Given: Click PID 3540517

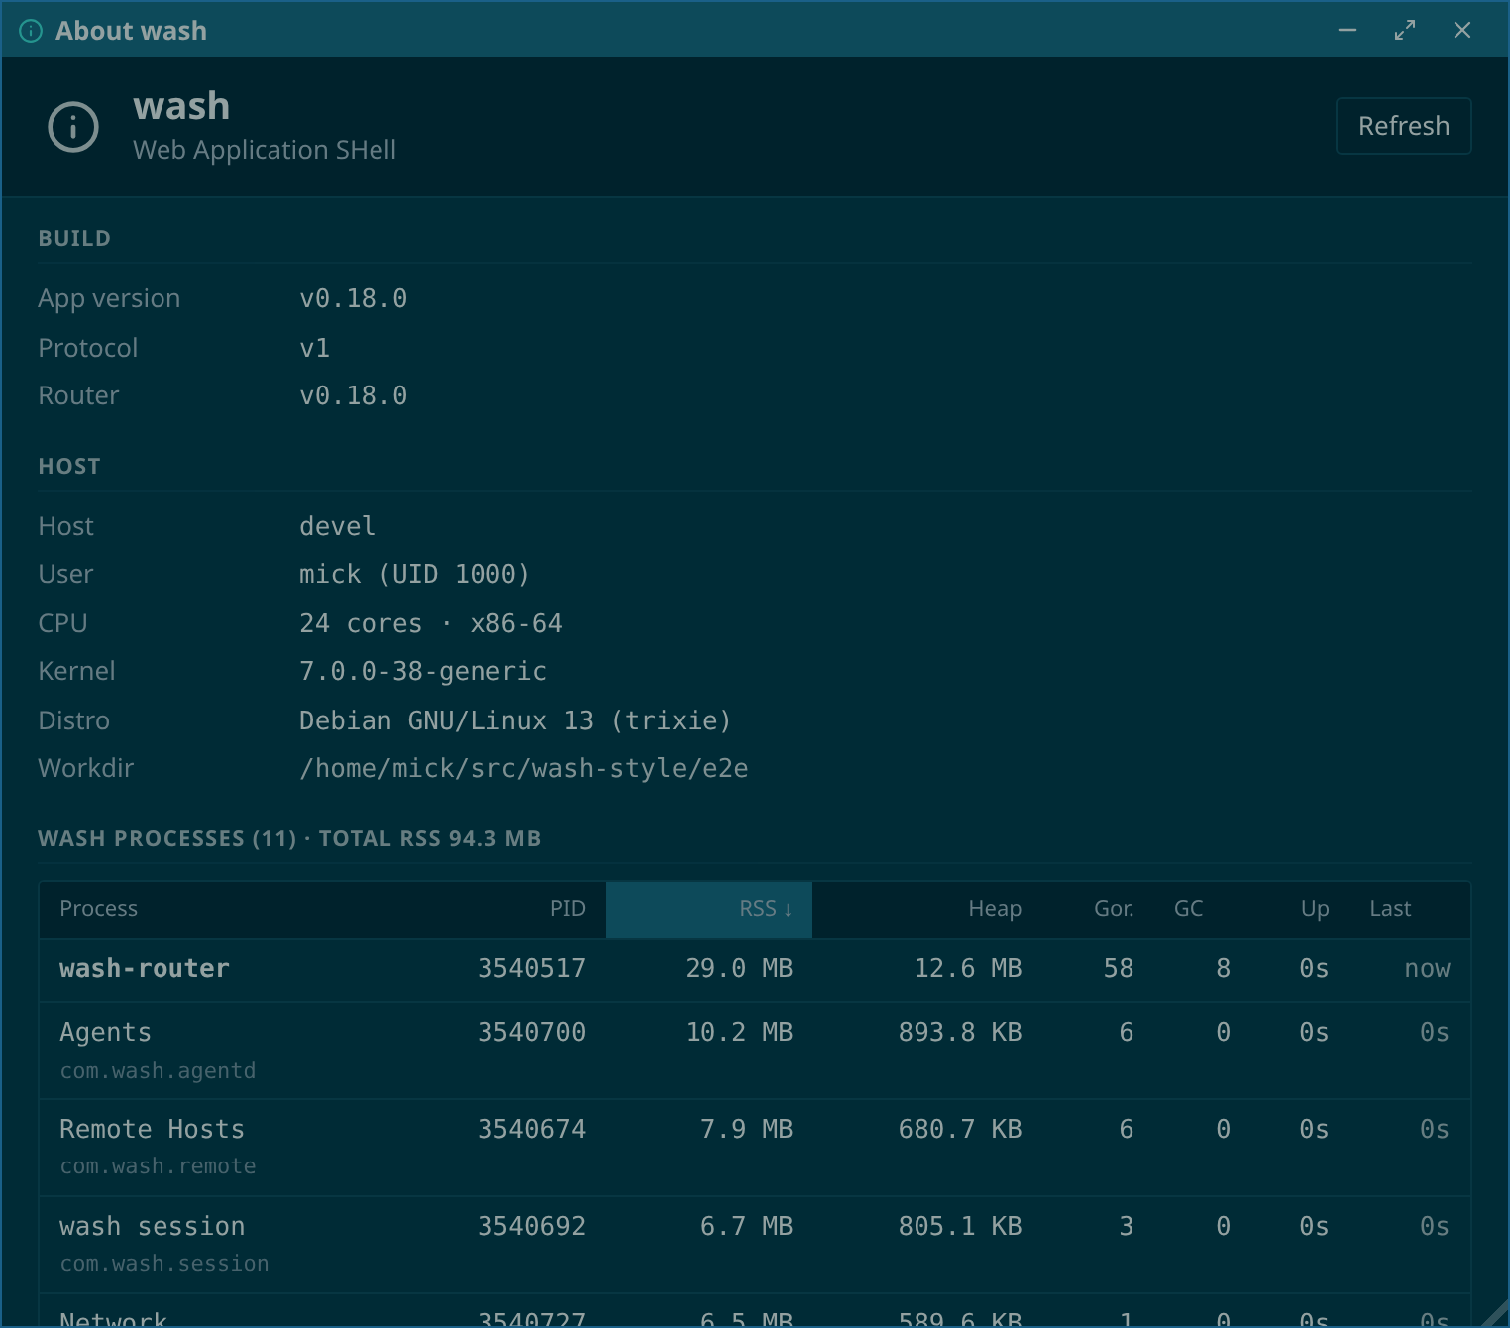Looking at the screenshot, I should click(531, 968).
